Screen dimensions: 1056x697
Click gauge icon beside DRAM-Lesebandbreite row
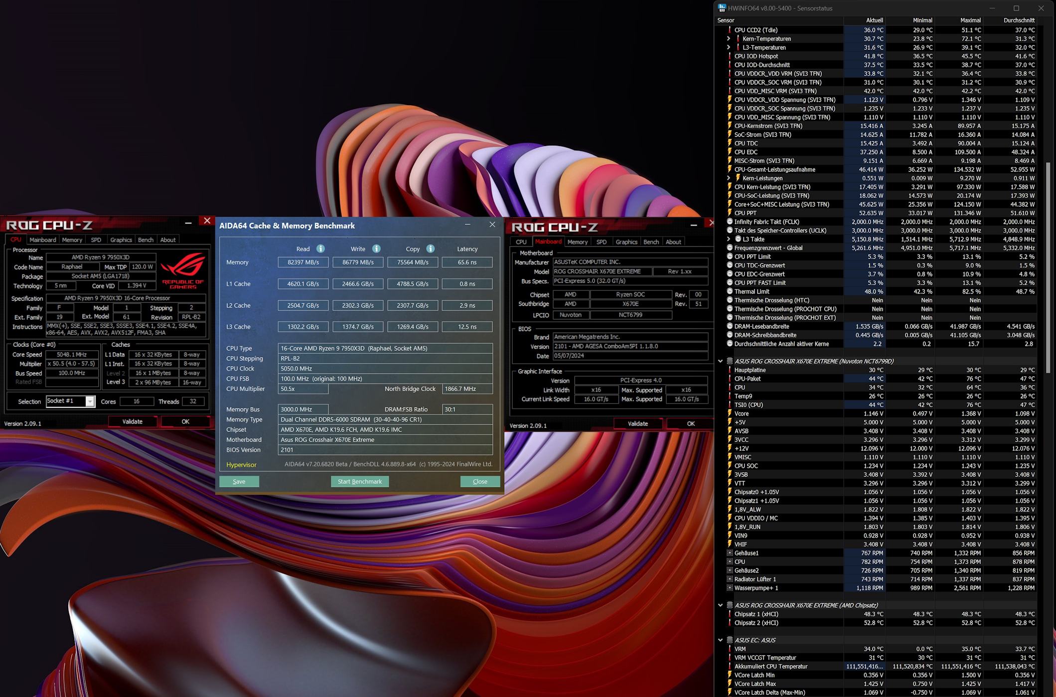730,326
